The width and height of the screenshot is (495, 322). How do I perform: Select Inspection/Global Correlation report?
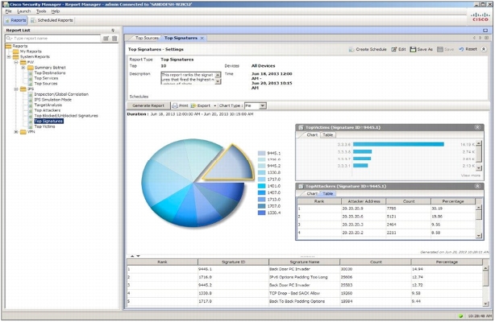pyautogui.click(x=61, y=94)
